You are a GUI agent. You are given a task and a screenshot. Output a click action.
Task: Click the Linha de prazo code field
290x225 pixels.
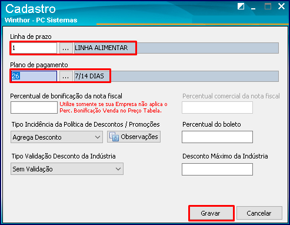tap(34, 48)
